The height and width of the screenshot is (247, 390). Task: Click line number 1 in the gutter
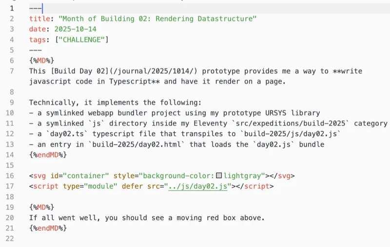(x=12, y=8)
